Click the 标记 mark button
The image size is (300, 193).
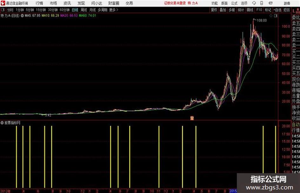coord(268,10)
